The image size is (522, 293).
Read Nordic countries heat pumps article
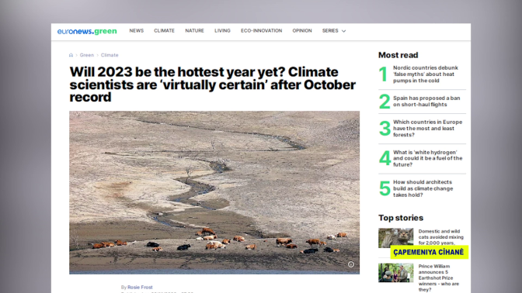click(426, 74)
